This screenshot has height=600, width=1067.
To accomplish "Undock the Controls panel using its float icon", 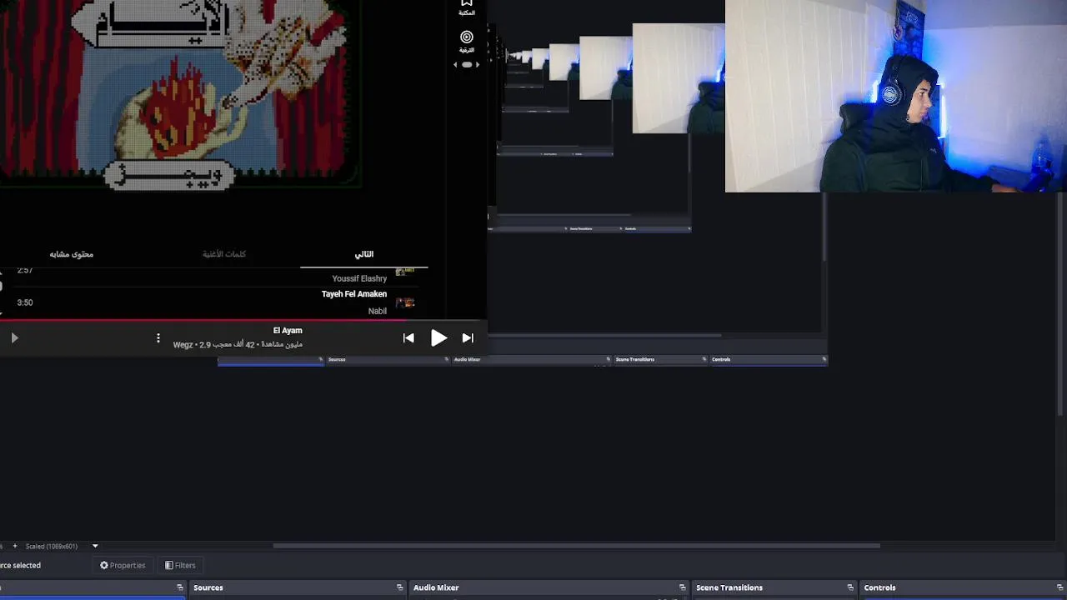I will click(x=1060, y=587).
